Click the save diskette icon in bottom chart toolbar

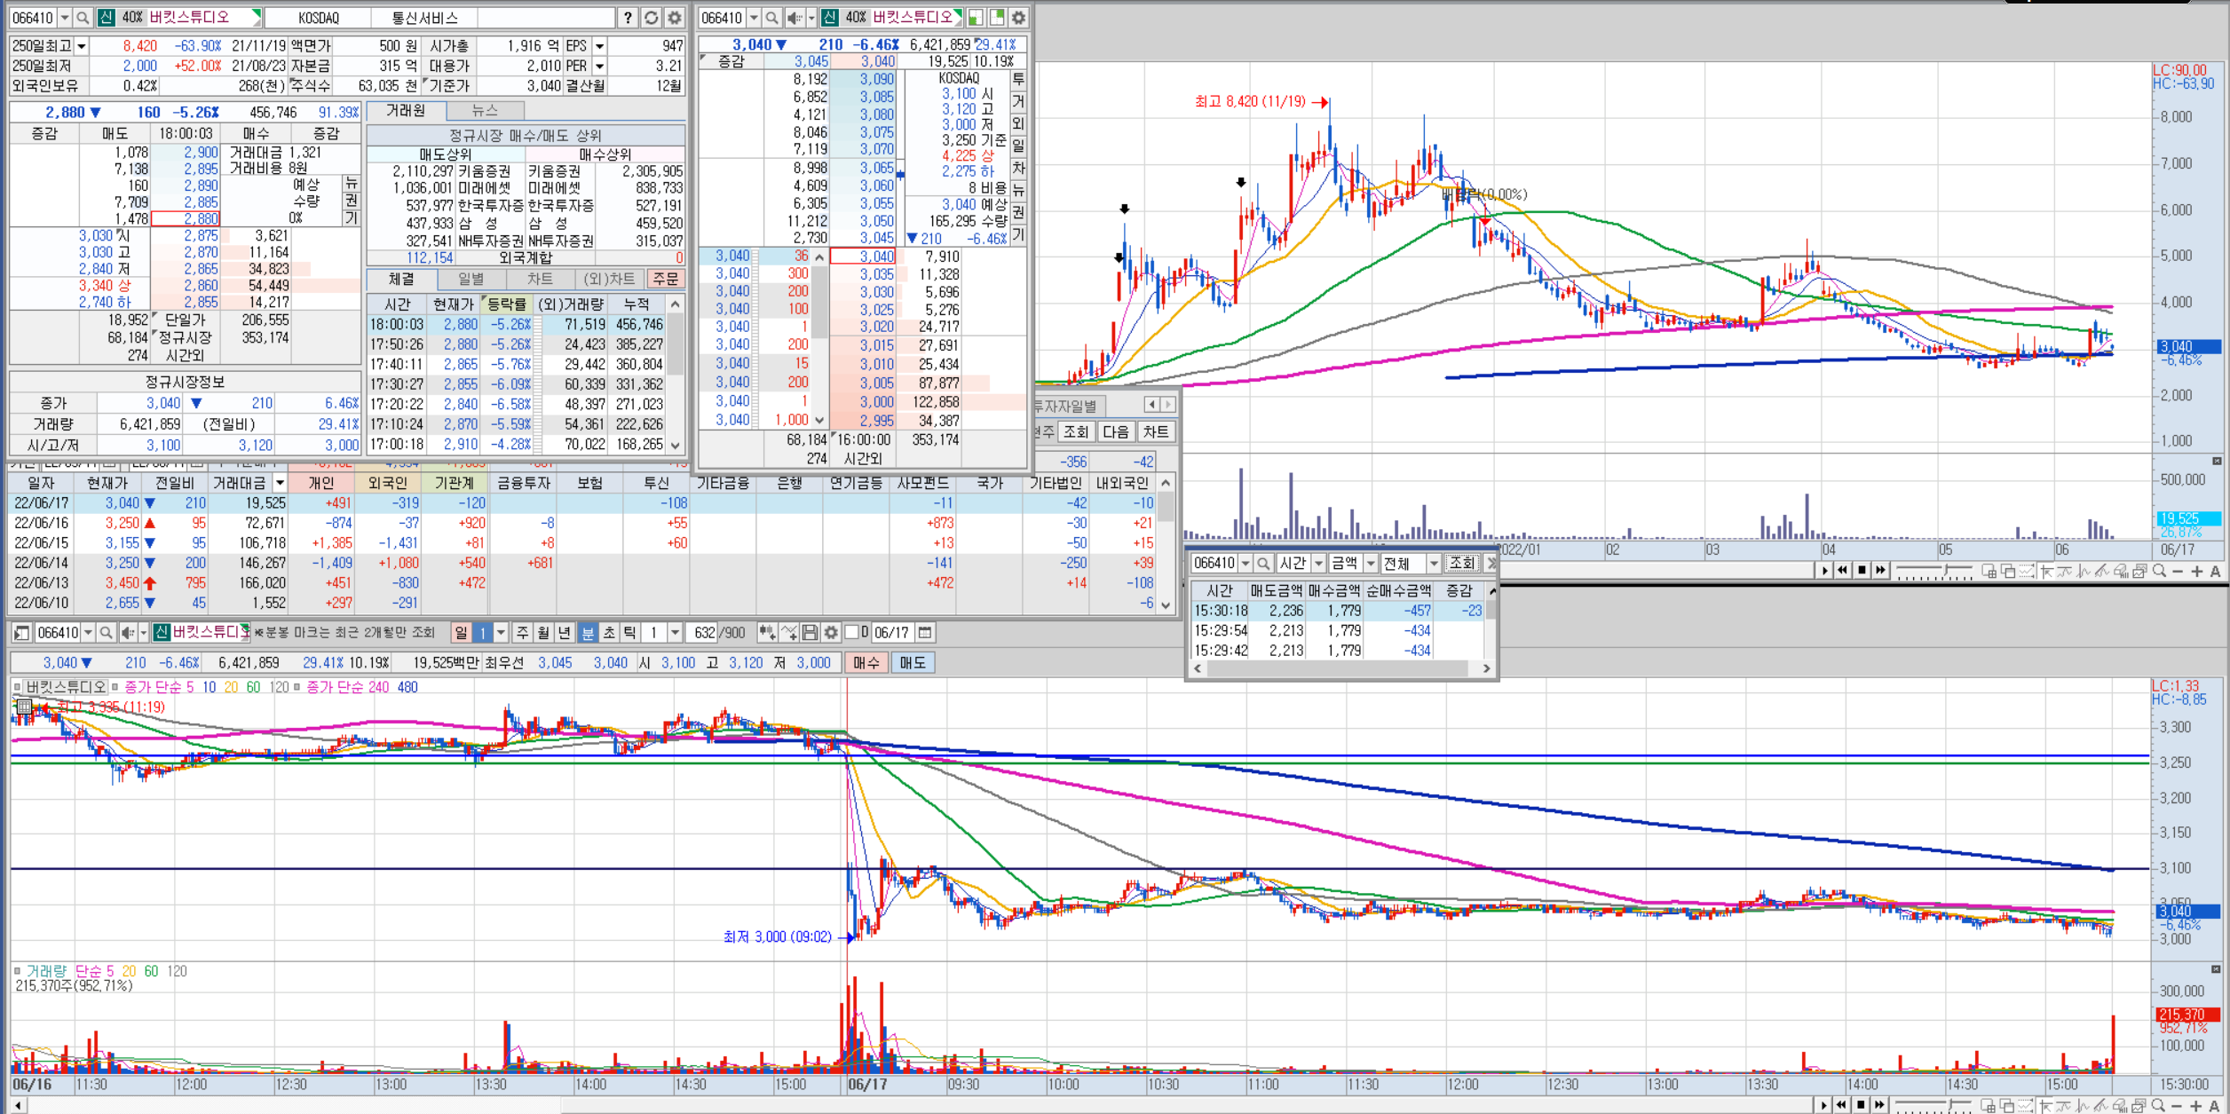tap(810, 632)
